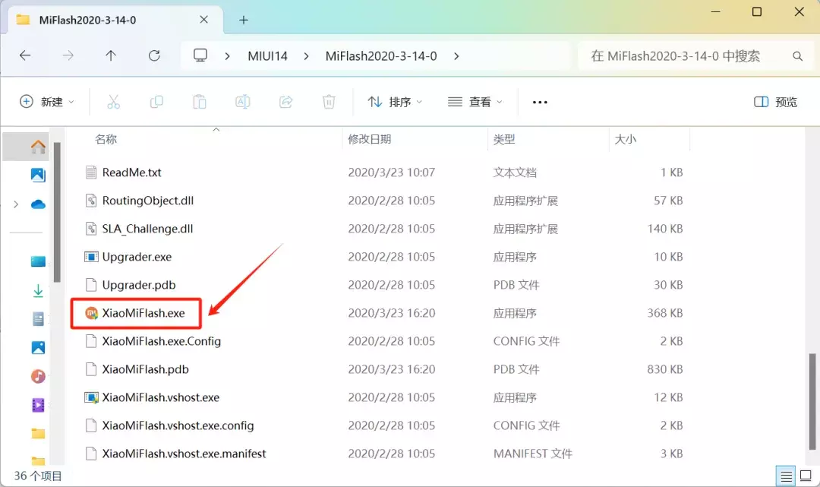Image resolution: width=820 pixels, height=487 pixels.
Task: Select XiaoMiFlash.pdb file
Action: point(145,369)
